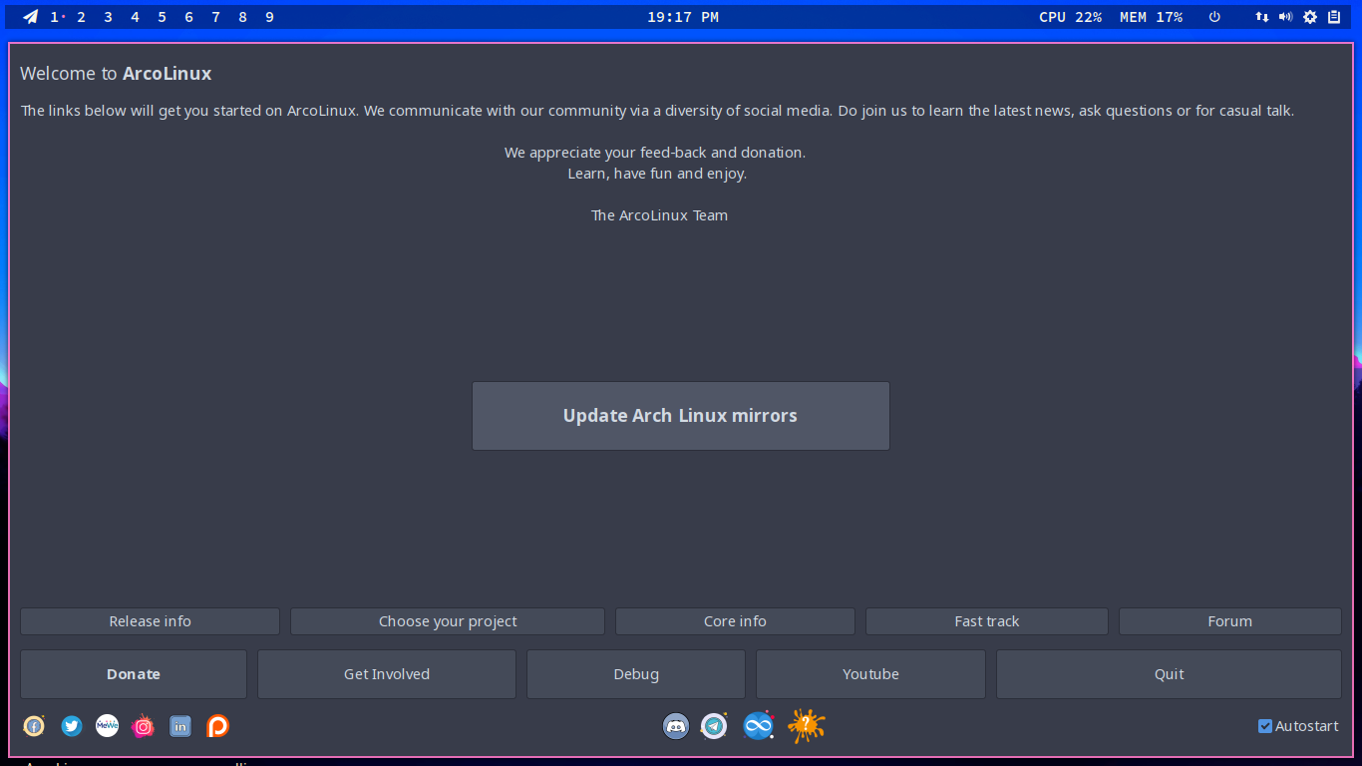This screenshot has width=1362, height=766.
Task: Click the 19:17 PM clock
Action: pyautogui.click(x=683, y=17)
